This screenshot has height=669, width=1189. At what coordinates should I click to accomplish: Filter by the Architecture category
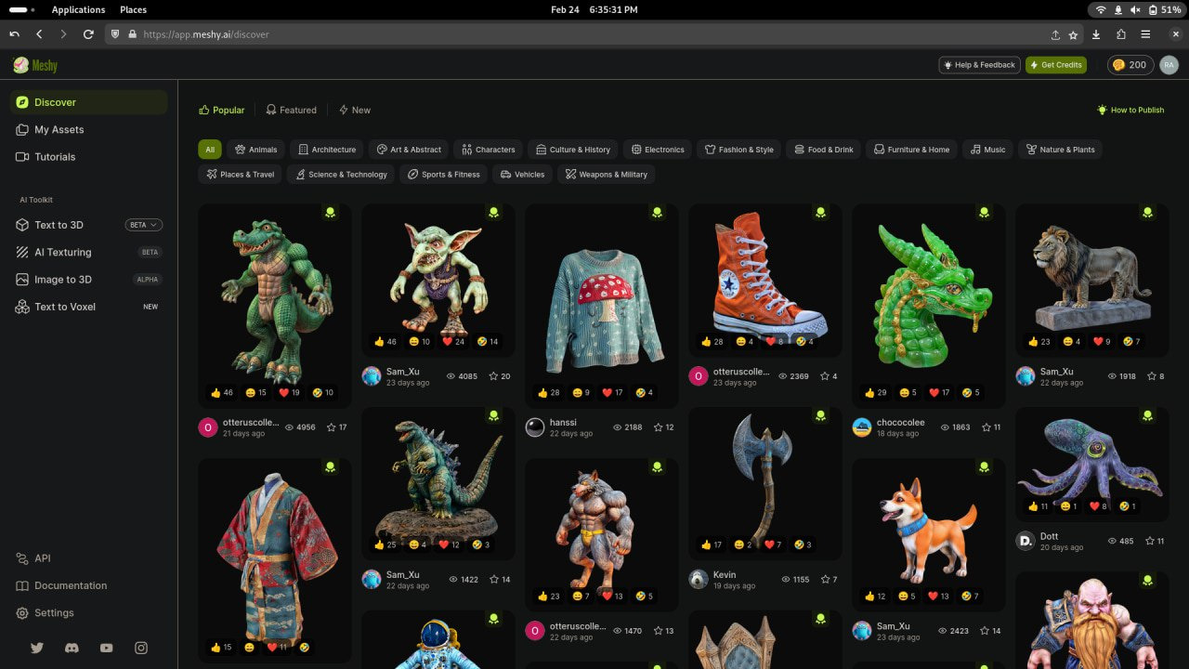(326, 150)
